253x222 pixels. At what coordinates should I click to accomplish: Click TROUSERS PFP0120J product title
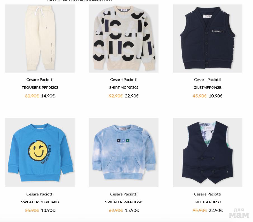click(40, 87)
